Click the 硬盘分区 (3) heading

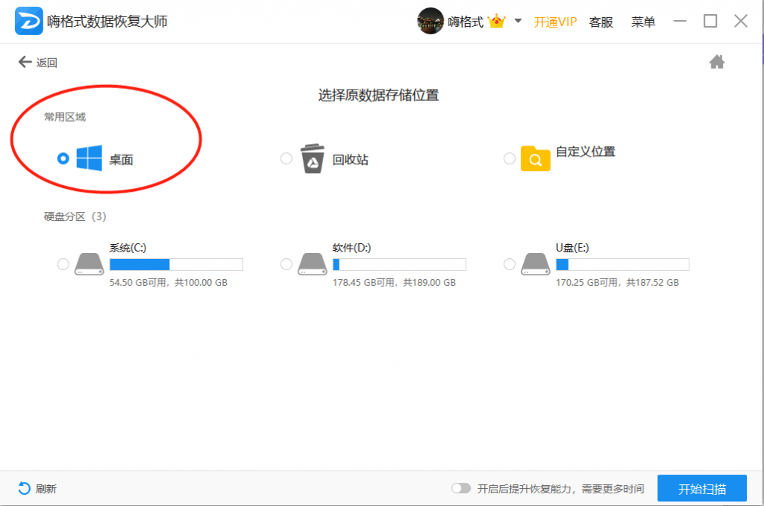click(x=75, y=216)
